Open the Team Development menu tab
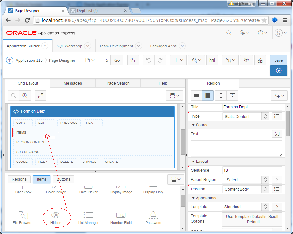 (121, 46)
